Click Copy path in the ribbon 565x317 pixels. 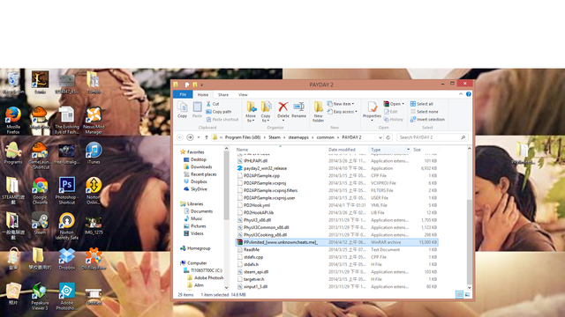tap(219, 112)
